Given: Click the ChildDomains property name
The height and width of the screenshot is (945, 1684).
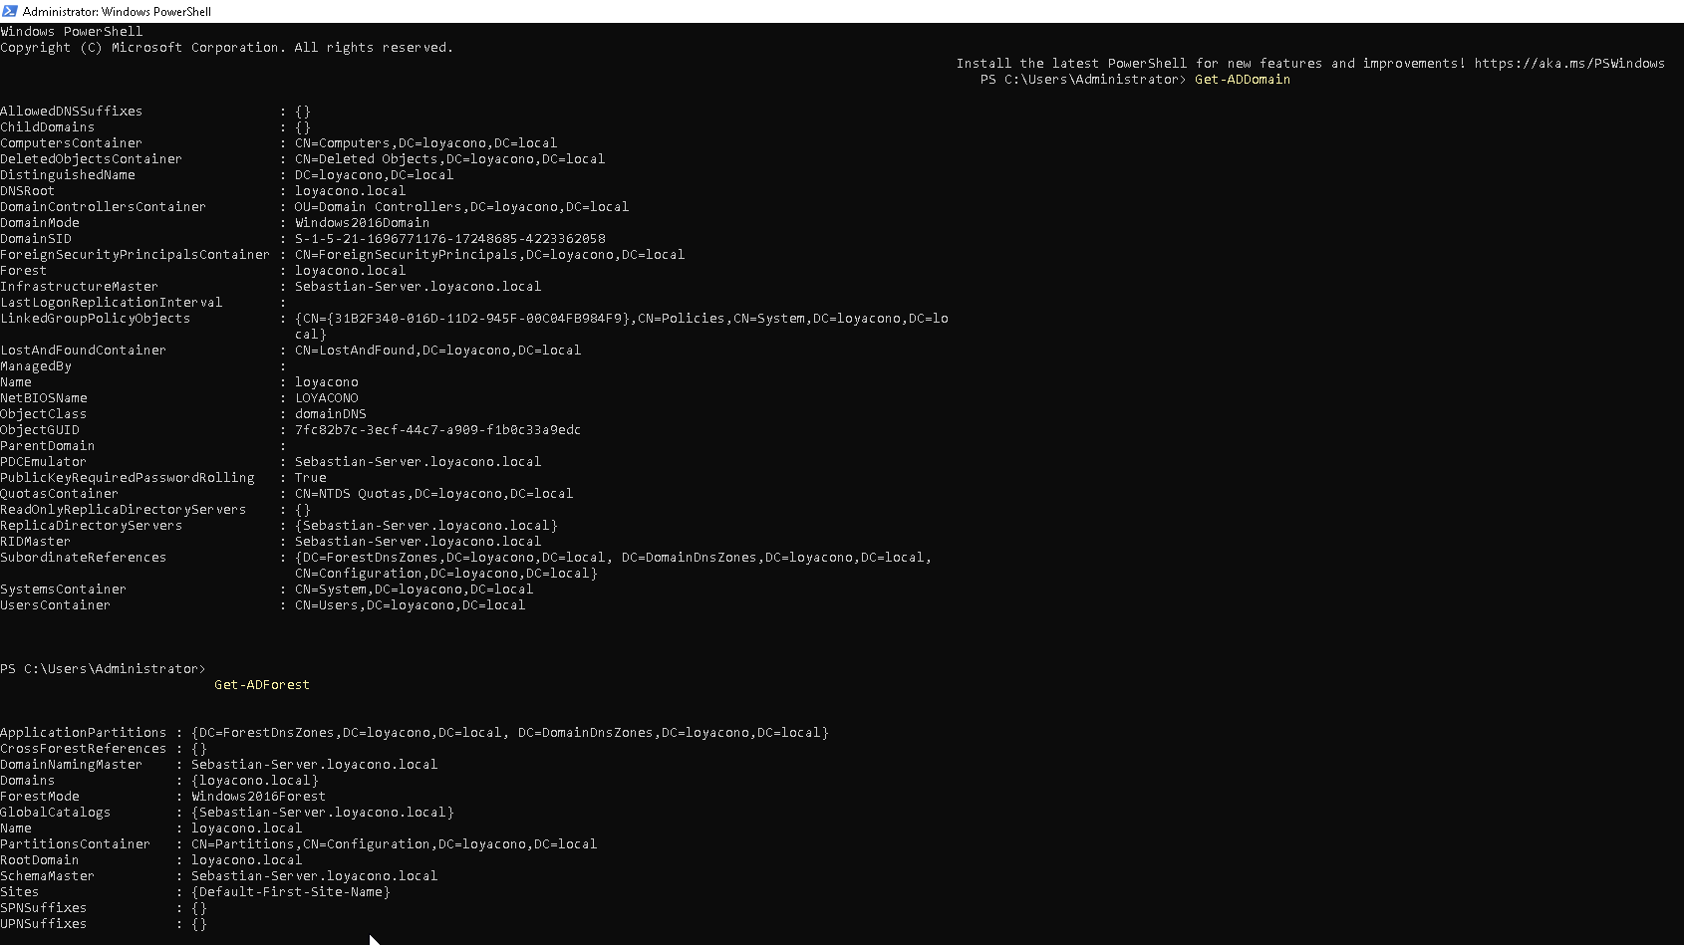Looking at the screenshot, I should pyautogui.click(x=48, y=127).
